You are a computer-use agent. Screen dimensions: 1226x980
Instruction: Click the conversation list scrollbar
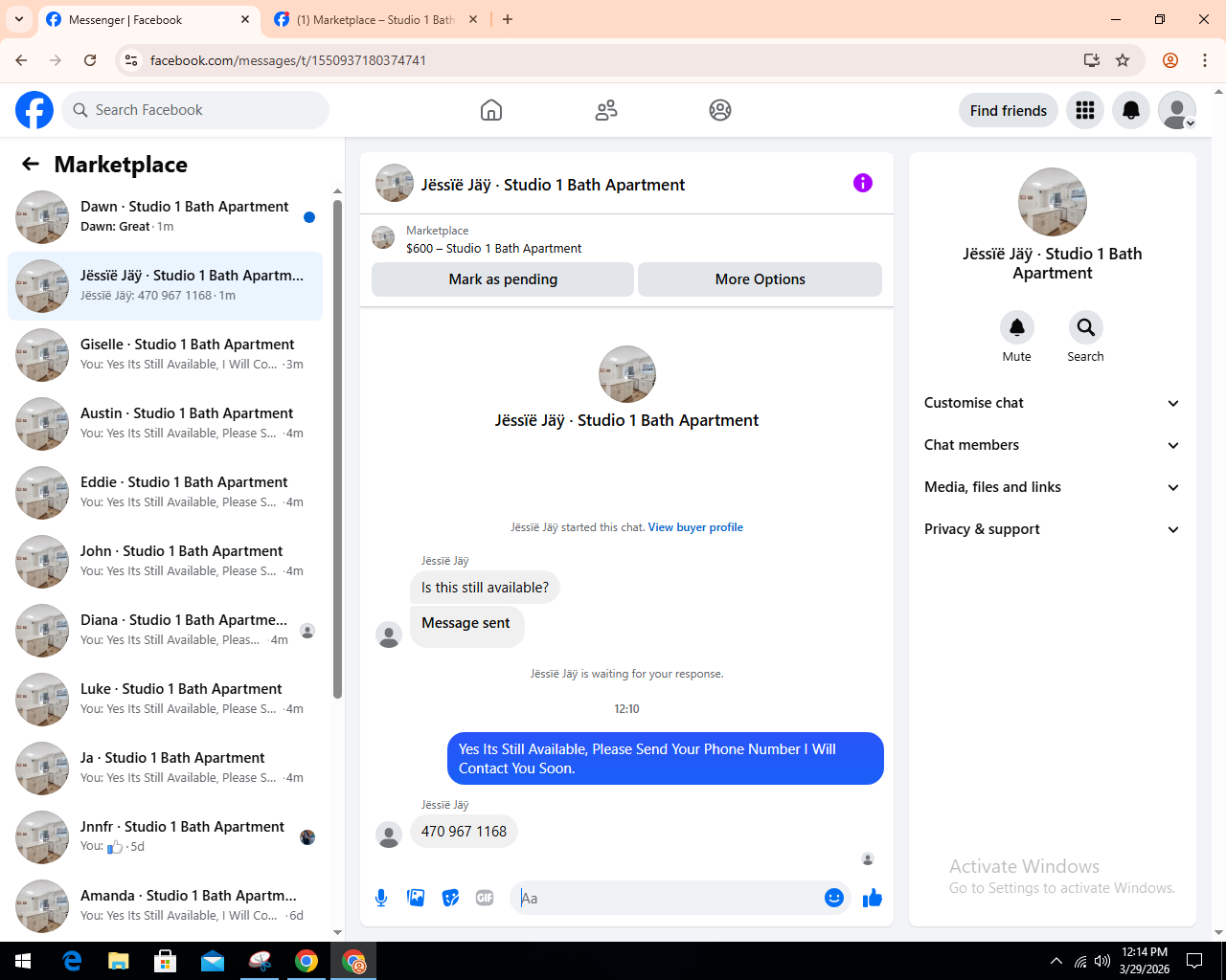click(337, 448)
